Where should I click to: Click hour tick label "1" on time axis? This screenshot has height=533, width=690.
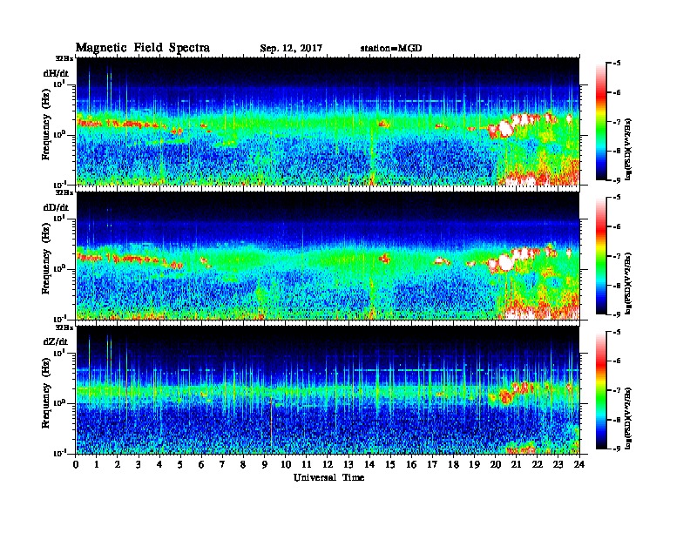(x=97, y=464)
